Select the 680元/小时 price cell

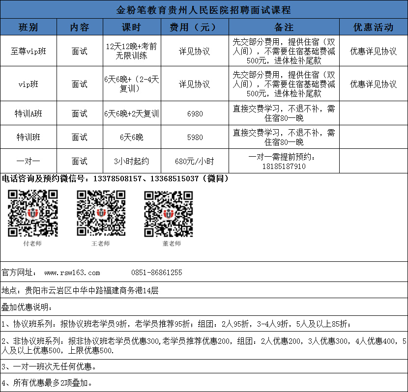coord(195,161)
